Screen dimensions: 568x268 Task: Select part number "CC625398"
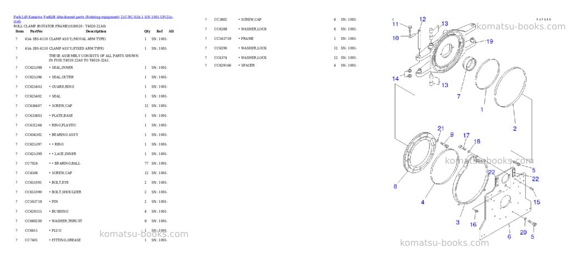[x=33, y=68]
